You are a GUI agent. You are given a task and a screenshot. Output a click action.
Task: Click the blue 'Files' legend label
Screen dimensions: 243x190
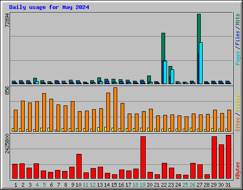tap(238, 38)
